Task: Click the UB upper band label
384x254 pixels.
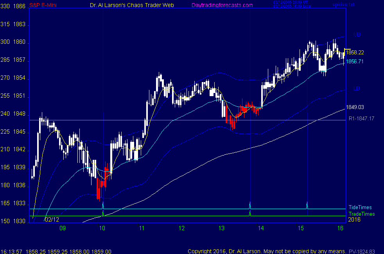Action: [x=357, y=35]
